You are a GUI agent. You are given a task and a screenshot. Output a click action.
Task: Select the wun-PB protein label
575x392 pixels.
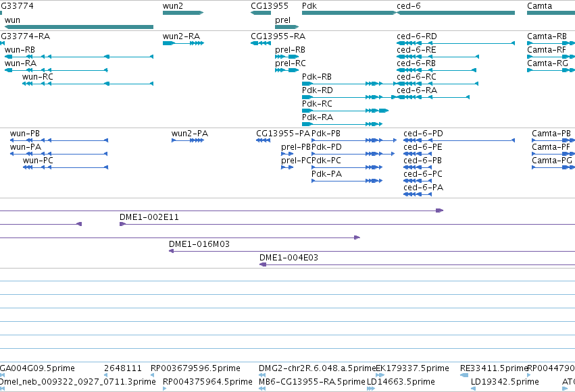pos(25,134)
